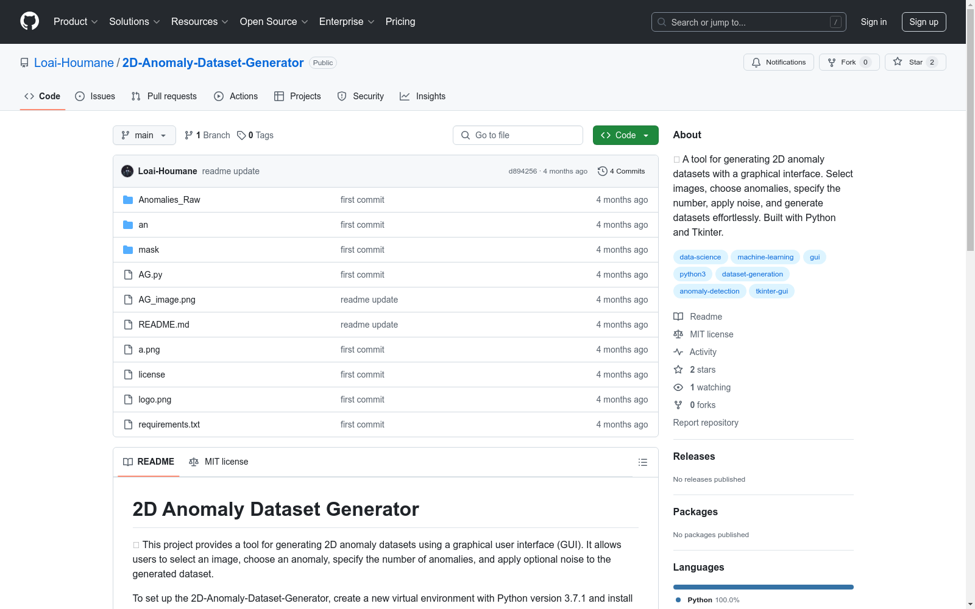Click the logo.png file icon

click(x=128, y=400)
